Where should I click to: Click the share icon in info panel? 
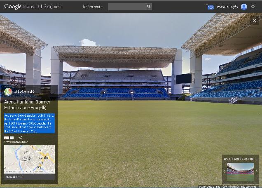(x=20, y=138)
